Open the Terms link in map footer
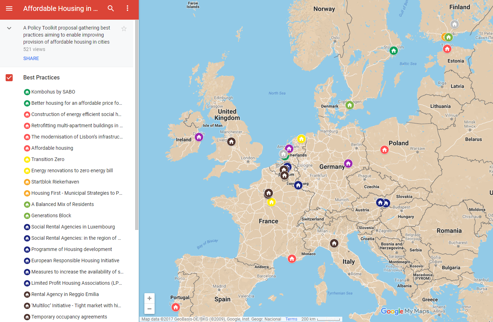Viewport: 493px width, 322px height. 291,319
